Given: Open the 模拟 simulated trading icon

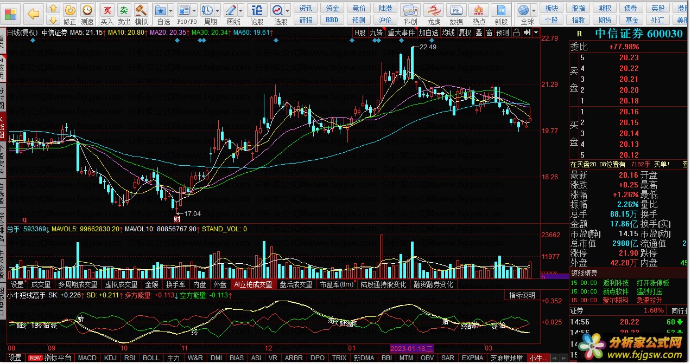Looking at the screenshot, I should (141, 14).
